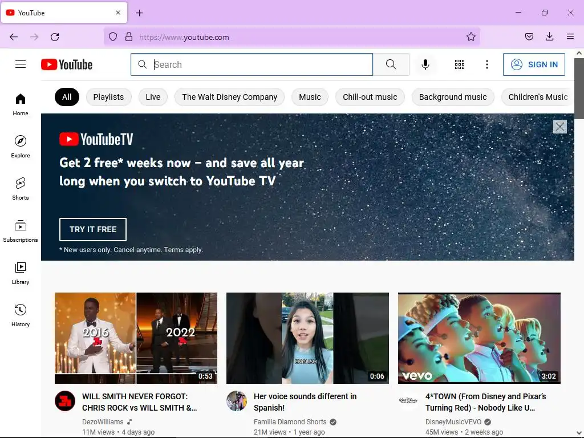
Task: Click the Familia Diamond Shorts channel avatar
Action: point(237,401)
